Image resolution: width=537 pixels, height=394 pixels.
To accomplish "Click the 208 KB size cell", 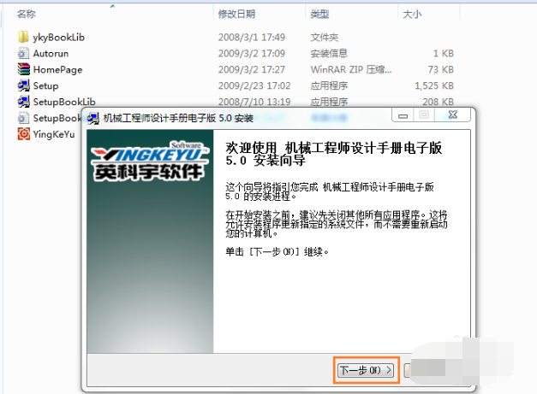I will [438, 102].
